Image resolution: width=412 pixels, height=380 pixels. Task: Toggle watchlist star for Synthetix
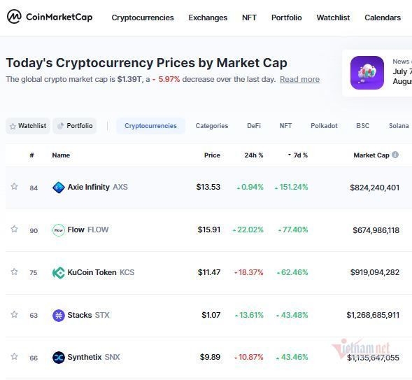point(14,356)
